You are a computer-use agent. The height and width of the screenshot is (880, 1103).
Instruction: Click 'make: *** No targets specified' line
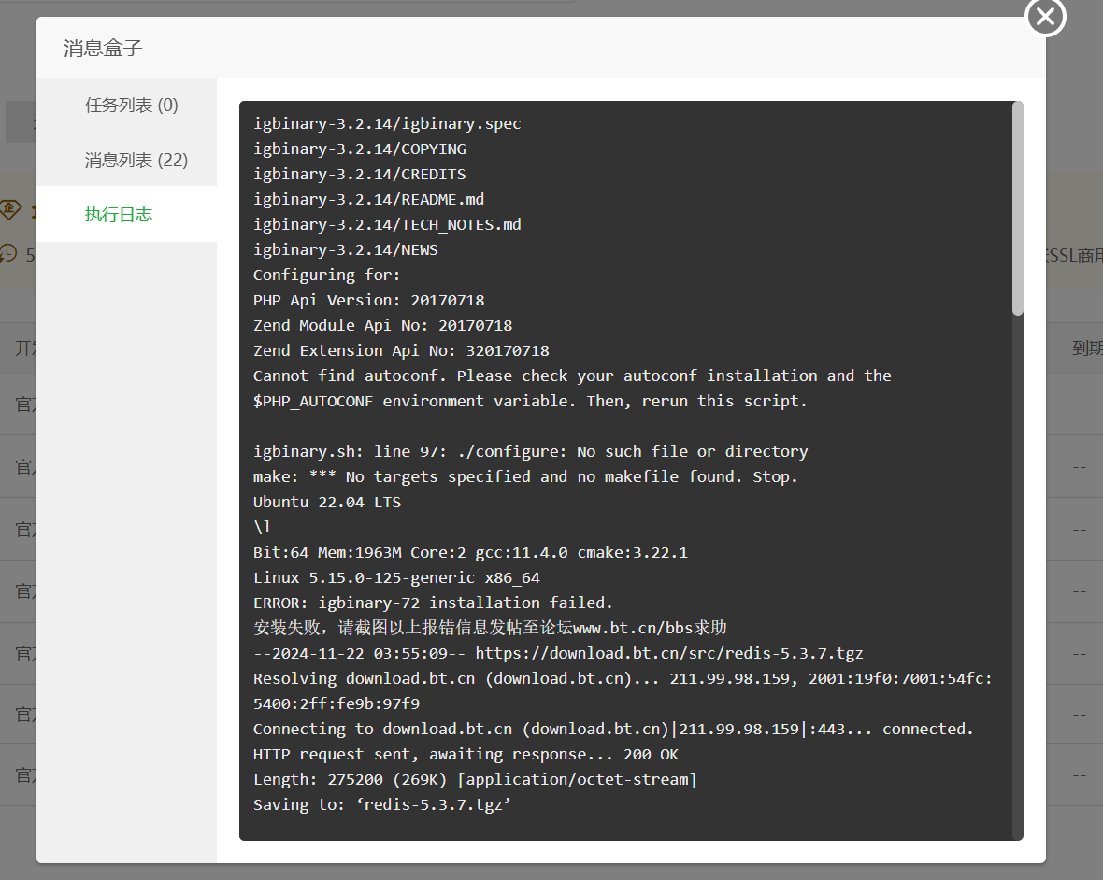(x=525, y=476)
